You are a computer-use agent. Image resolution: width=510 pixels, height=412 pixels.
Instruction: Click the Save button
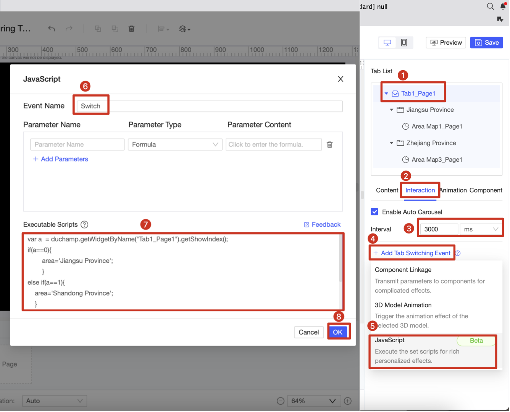(x=487, y=43)
